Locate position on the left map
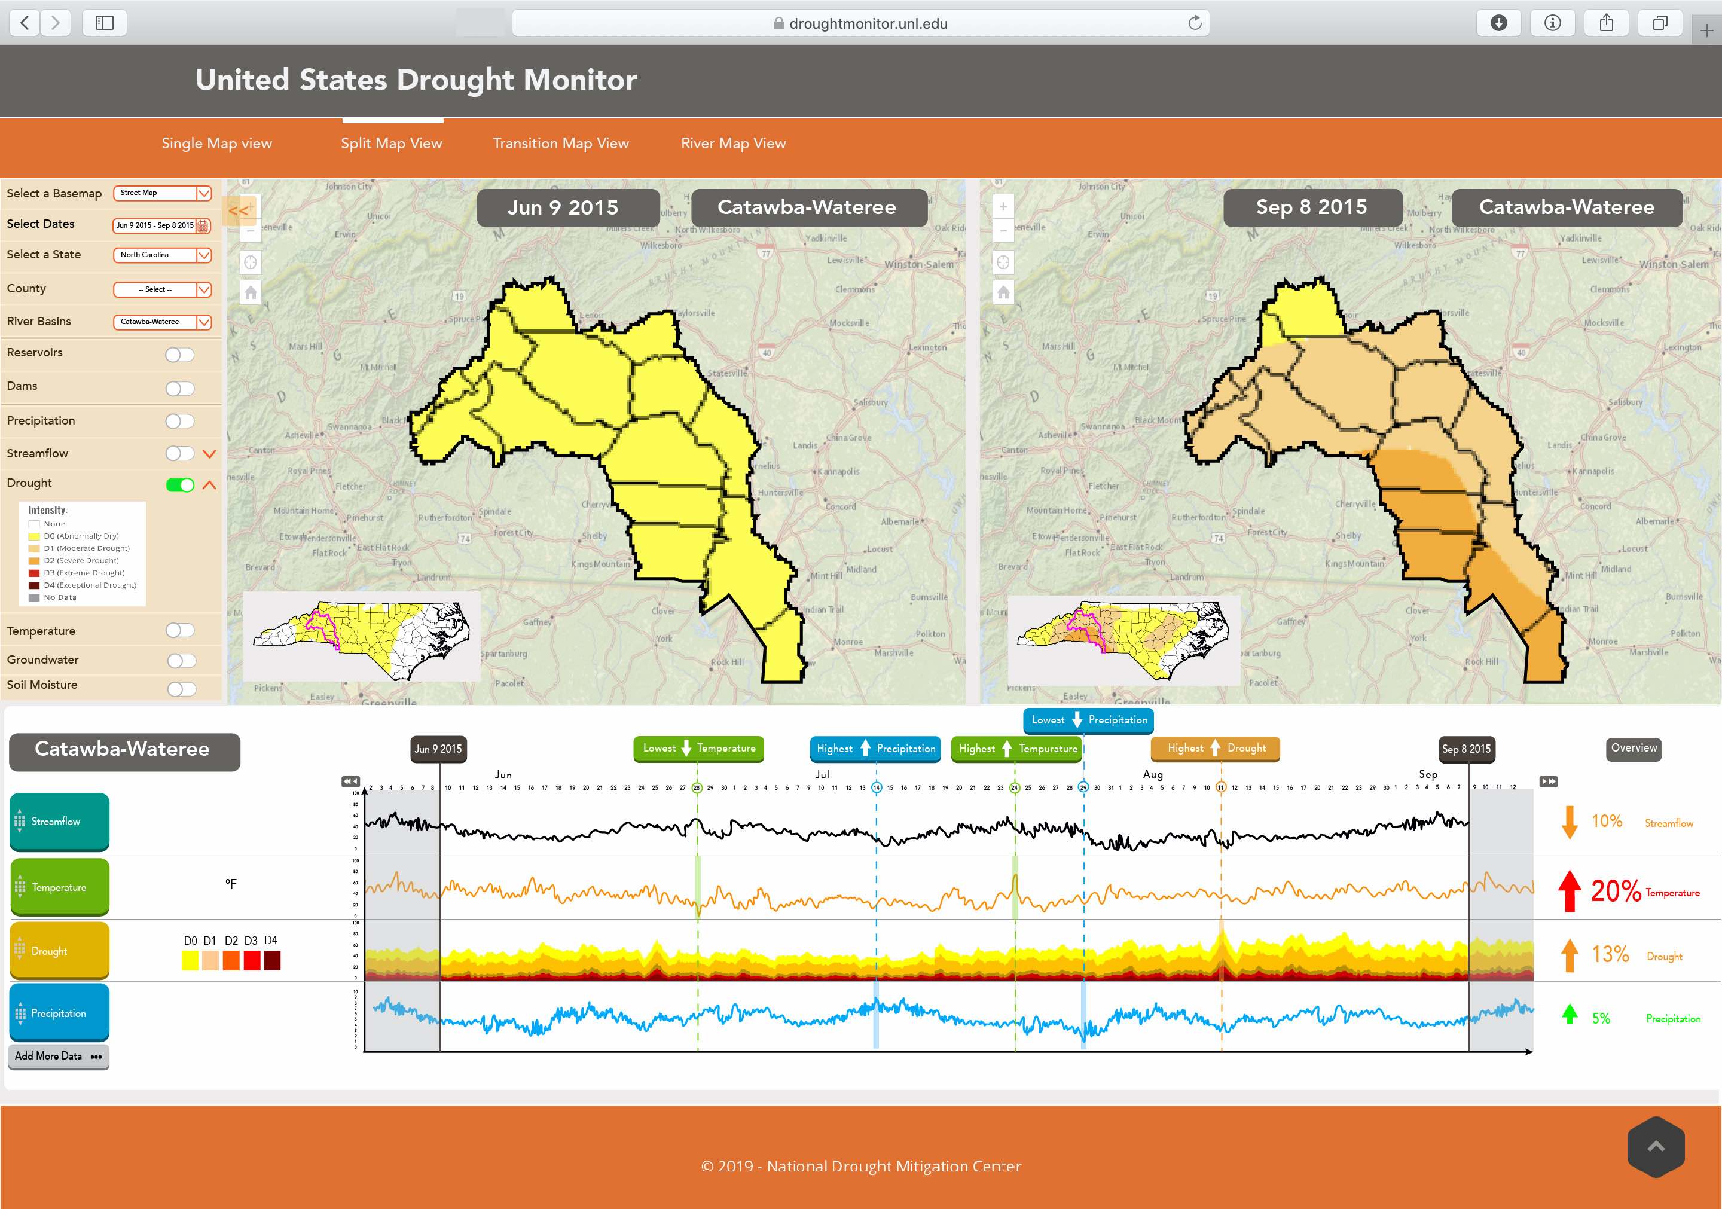The height and width of the screenshot is (1209, 1722). 251,262
